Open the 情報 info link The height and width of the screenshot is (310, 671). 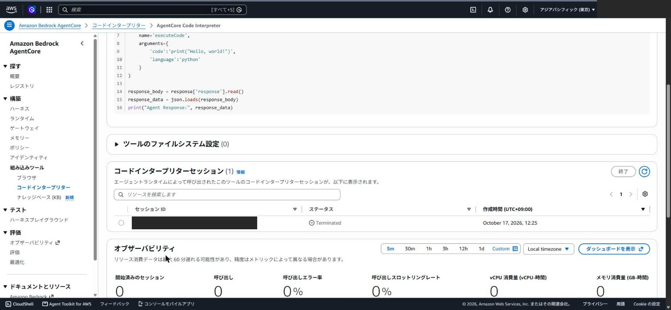(240, 172)
